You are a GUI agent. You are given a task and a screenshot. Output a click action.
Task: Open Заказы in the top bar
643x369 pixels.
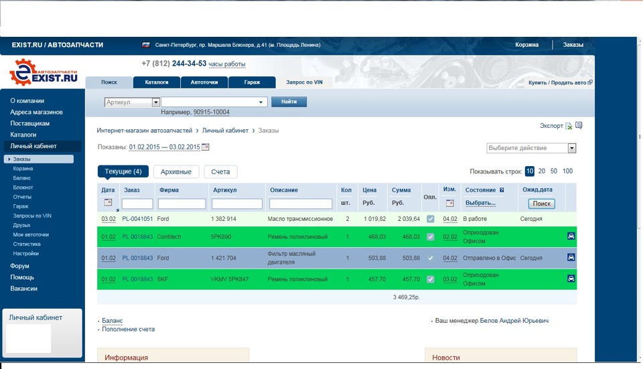click(573, 45)
